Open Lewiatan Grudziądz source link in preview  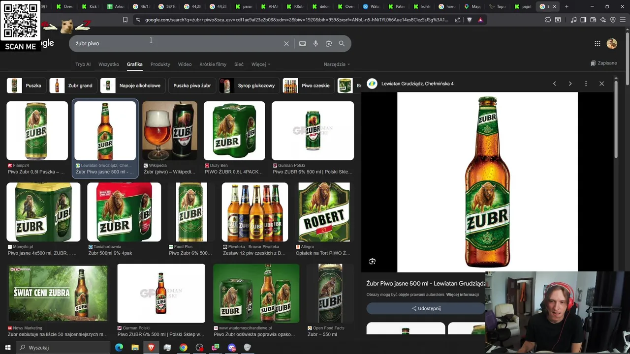pyautogui.click(x=417, y=84)
